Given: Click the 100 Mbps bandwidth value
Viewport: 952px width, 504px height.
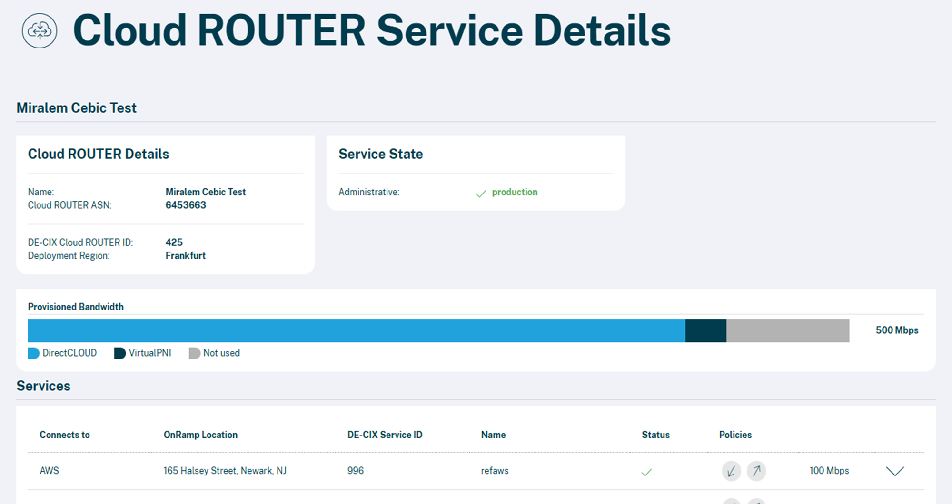Looking at the screenshot, I should (x=829, y=471).
